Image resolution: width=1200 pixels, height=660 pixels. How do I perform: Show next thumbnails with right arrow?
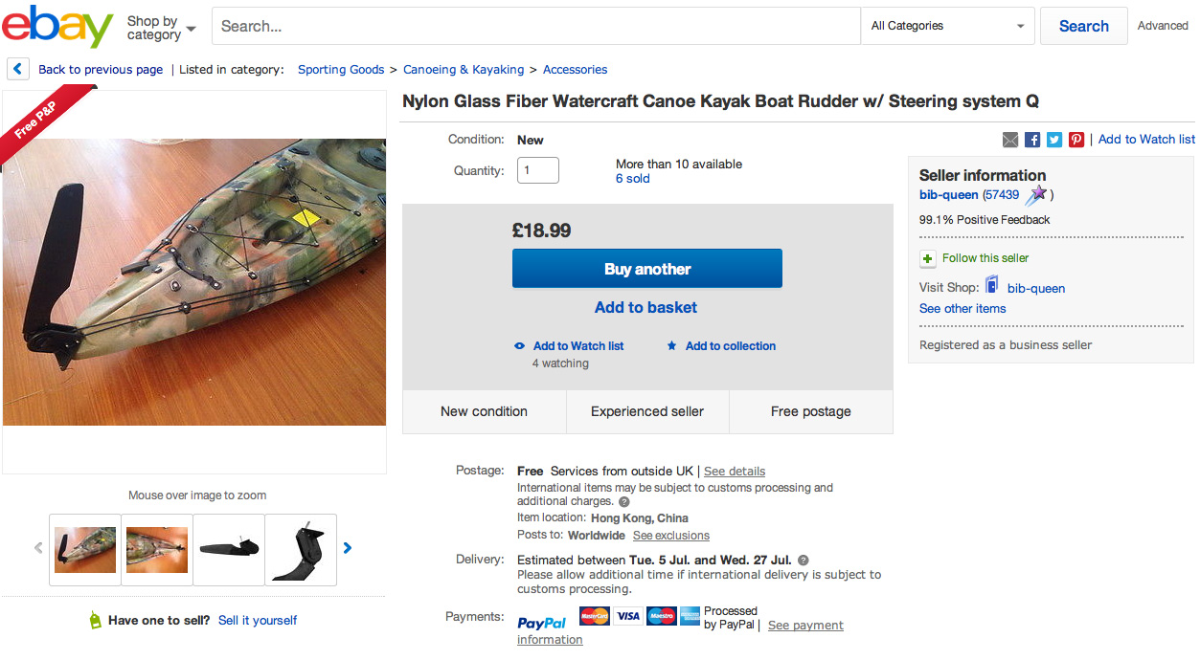(x=348, y=548)
